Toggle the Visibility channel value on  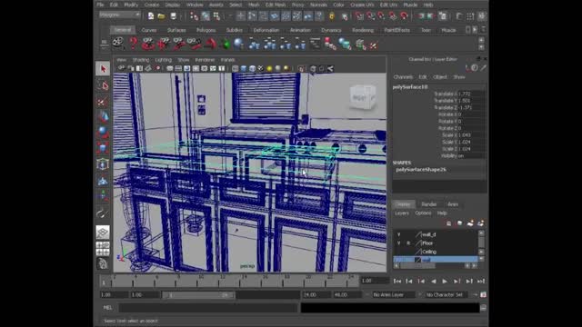point(471,156)
